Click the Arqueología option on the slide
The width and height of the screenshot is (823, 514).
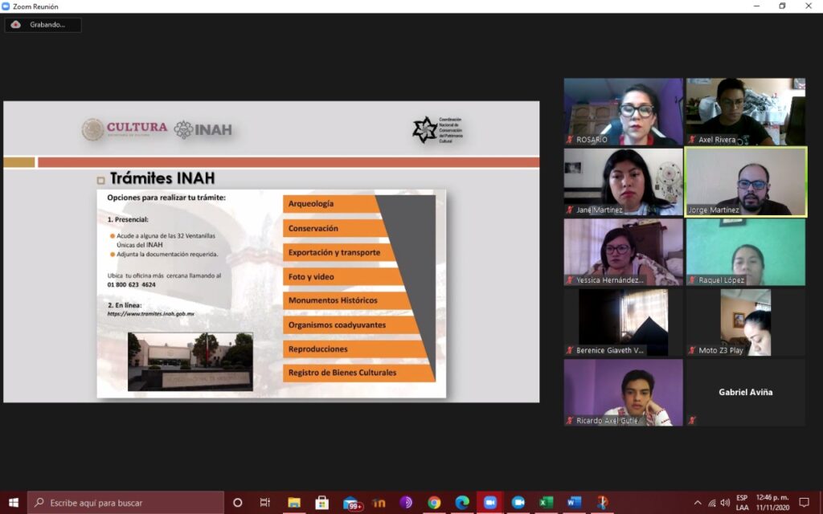click(x=330, y=204)
